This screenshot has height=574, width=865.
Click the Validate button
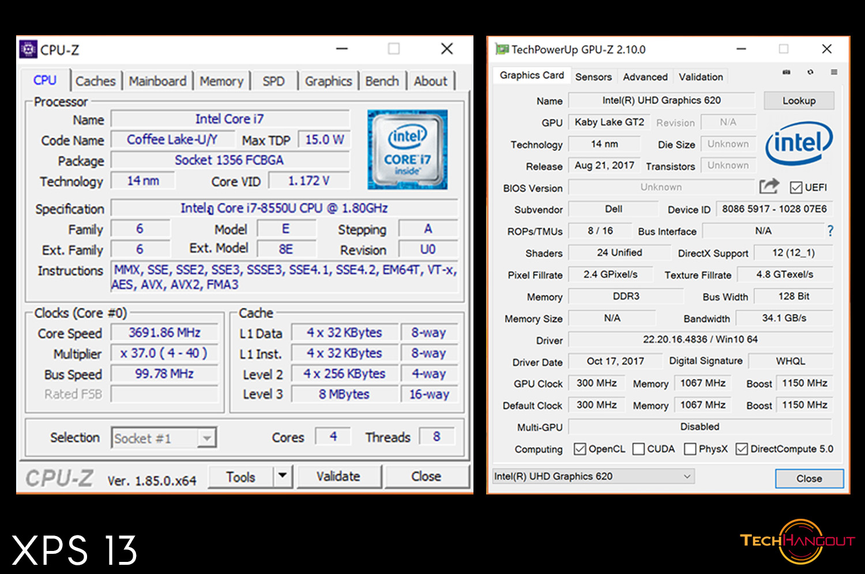point(338,476)
